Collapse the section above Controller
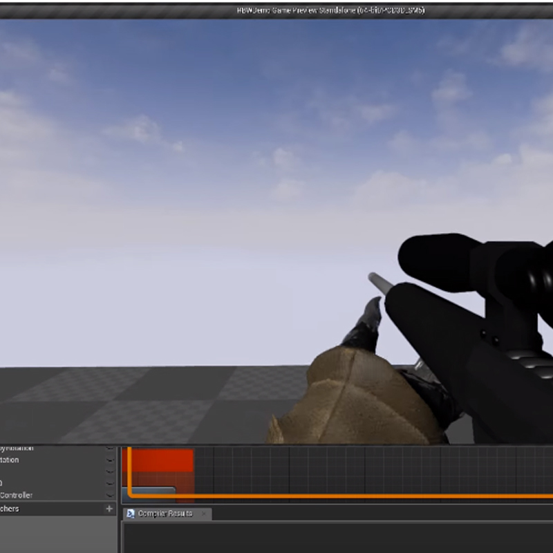The width and height of the screenshot is (553, 553). click(x=109, y=482)
